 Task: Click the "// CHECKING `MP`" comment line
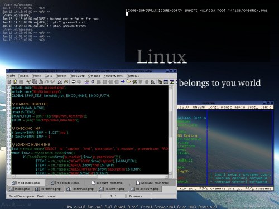(27, 128)
